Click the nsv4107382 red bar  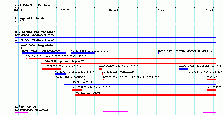[211, 79]
